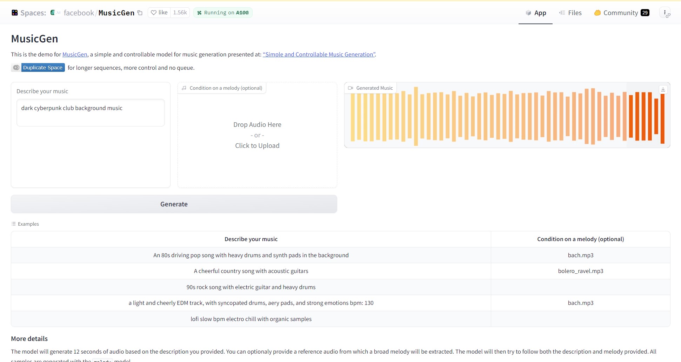Click the Condition on a melody column header
Viewport: 681px width, 362px height.
point(581,239)
